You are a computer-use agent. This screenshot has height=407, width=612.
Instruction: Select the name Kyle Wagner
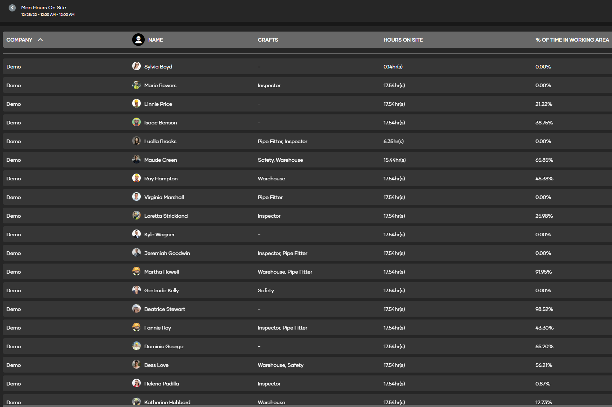coord(159,235)
